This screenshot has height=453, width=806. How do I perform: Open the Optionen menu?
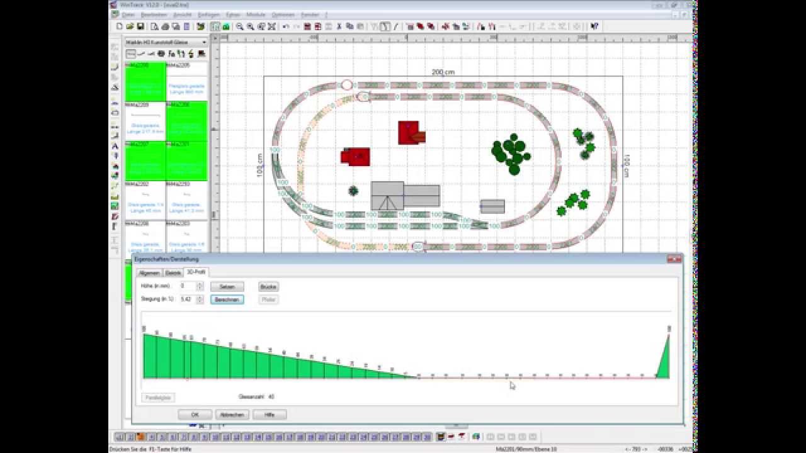283,14
